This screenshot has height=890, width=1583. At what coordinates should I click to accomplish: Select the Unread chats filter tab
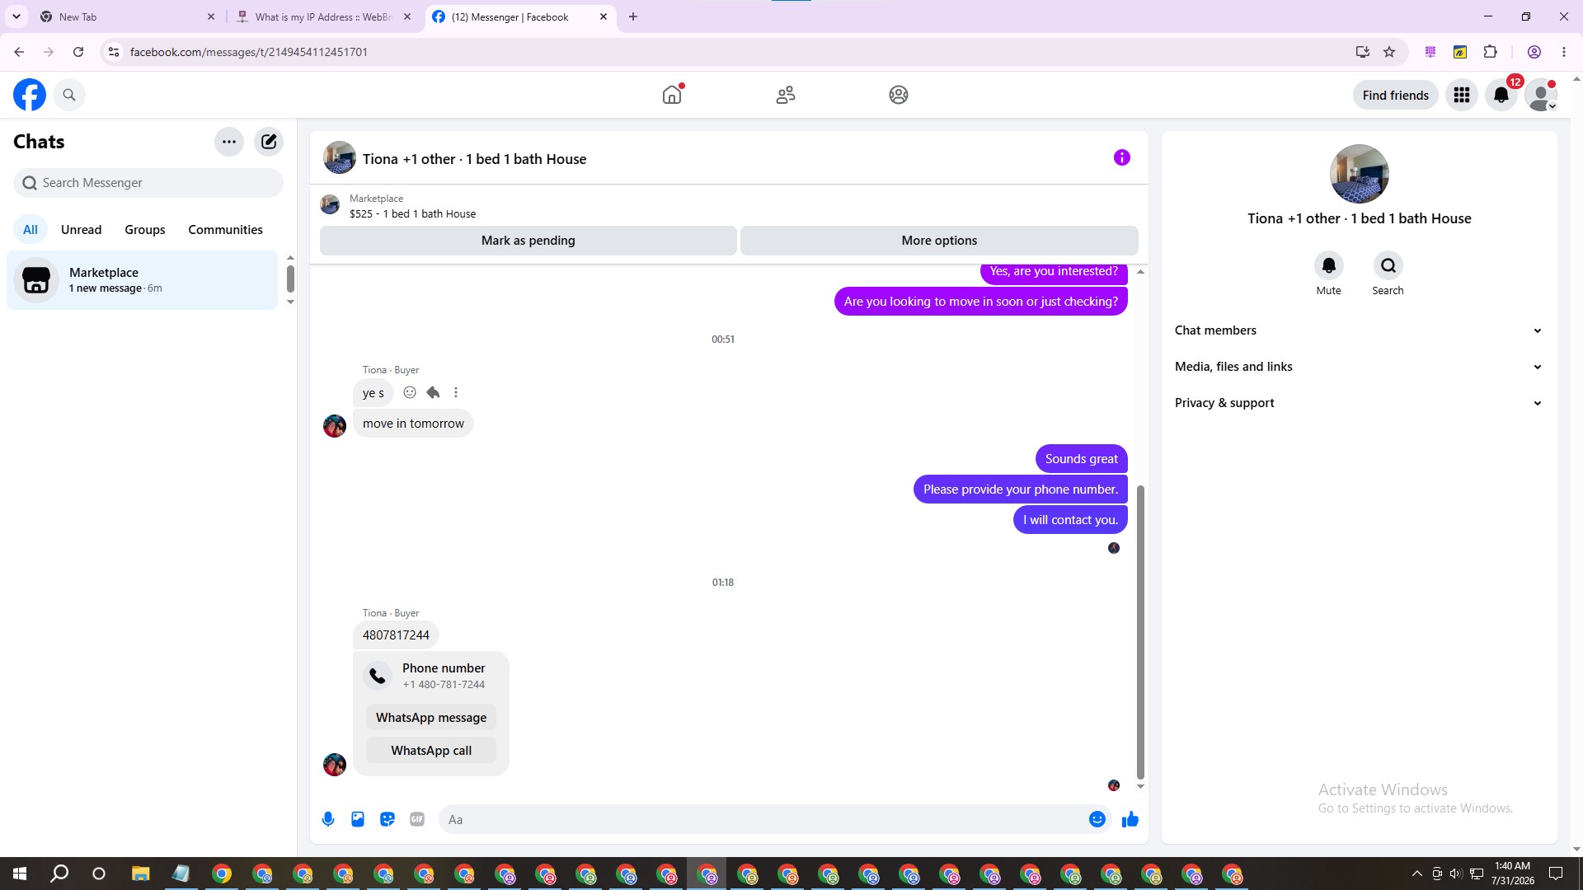[82, 230]
